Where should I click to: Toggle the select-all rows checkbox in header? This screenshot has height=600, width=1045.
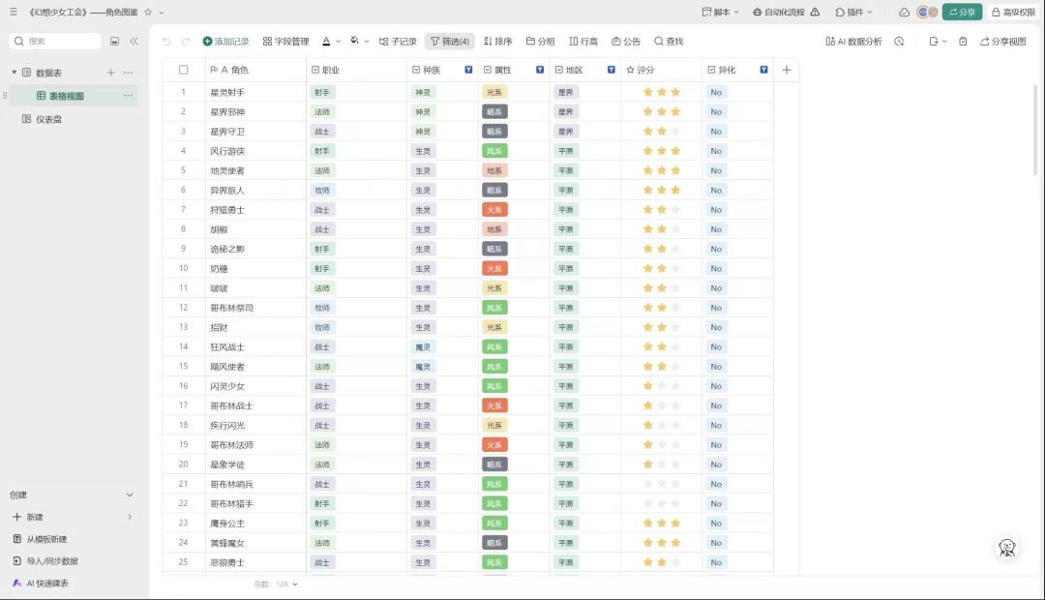point(183,70)
